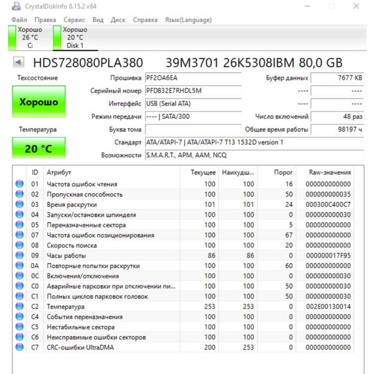Click green health indicator for Disk 1

coord(57,37)
